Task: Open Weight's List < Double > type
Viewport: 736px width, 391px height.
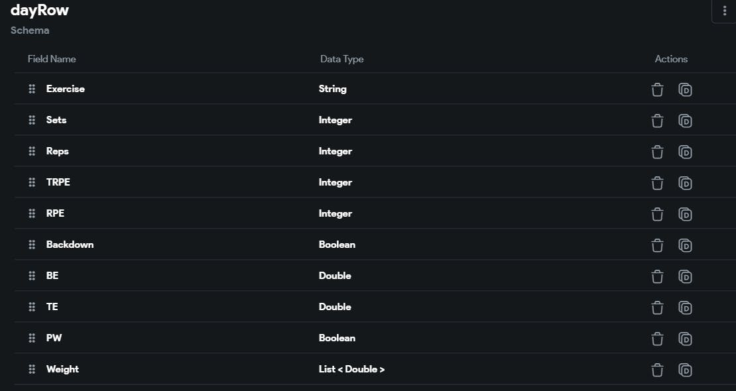Action: [x=351, y=369]
